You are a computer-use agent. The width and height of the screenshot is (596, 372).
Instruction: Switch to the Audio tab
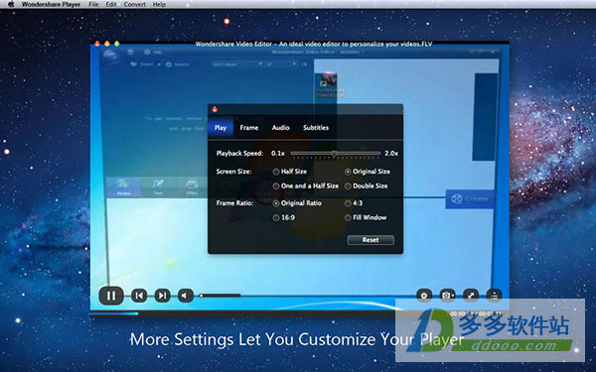[280, 128]
